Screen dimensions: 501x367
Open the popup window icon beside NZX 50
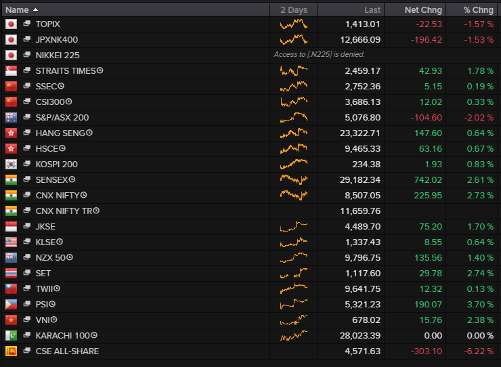click(x=27, y=257)
